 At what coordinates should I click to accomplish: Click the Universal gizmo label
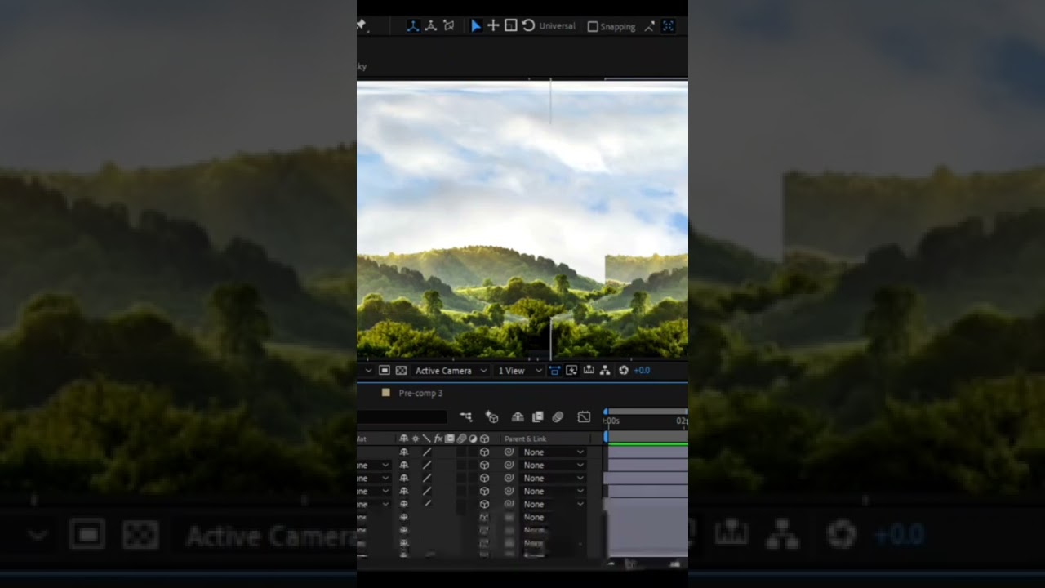coord(557,26)
